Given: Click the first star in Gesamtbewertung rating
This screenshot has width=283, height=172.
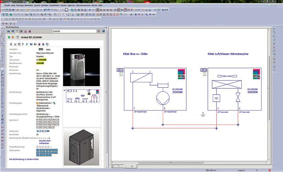Looking at the screenshot, I should [x=38, y=147].
